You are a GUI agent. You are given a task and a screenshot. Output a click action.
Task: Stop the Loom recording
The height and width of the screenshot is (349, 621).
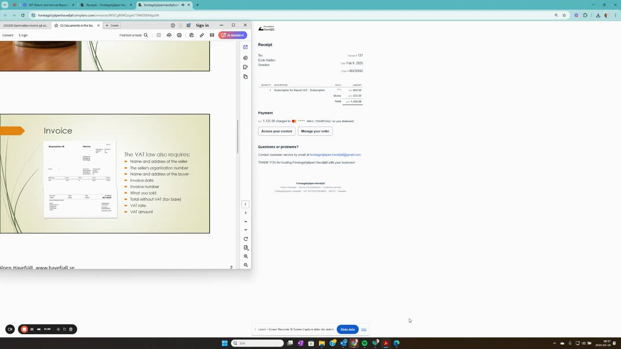(24, 329)
